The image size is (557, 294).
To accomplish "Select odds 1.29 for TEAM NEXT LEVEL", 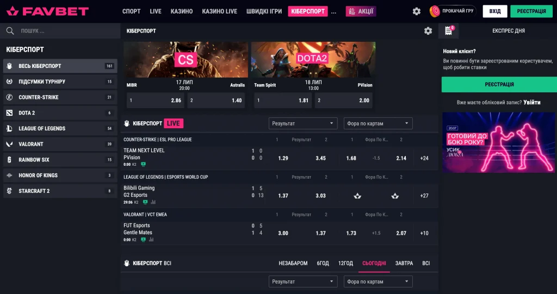I will [x=283, y=158].
